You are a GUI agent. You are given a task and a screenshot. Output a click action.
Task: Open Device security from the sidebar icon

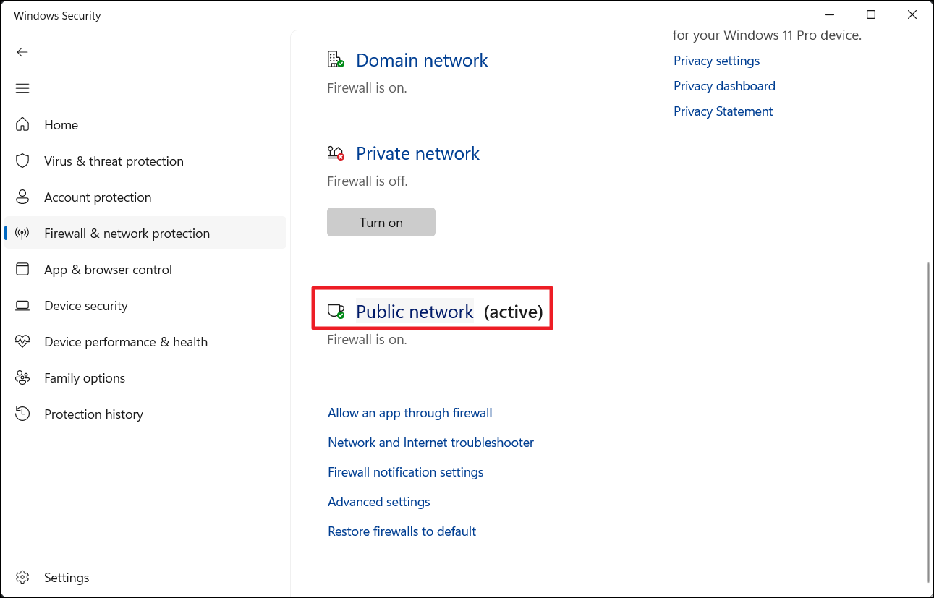[22, 305]
